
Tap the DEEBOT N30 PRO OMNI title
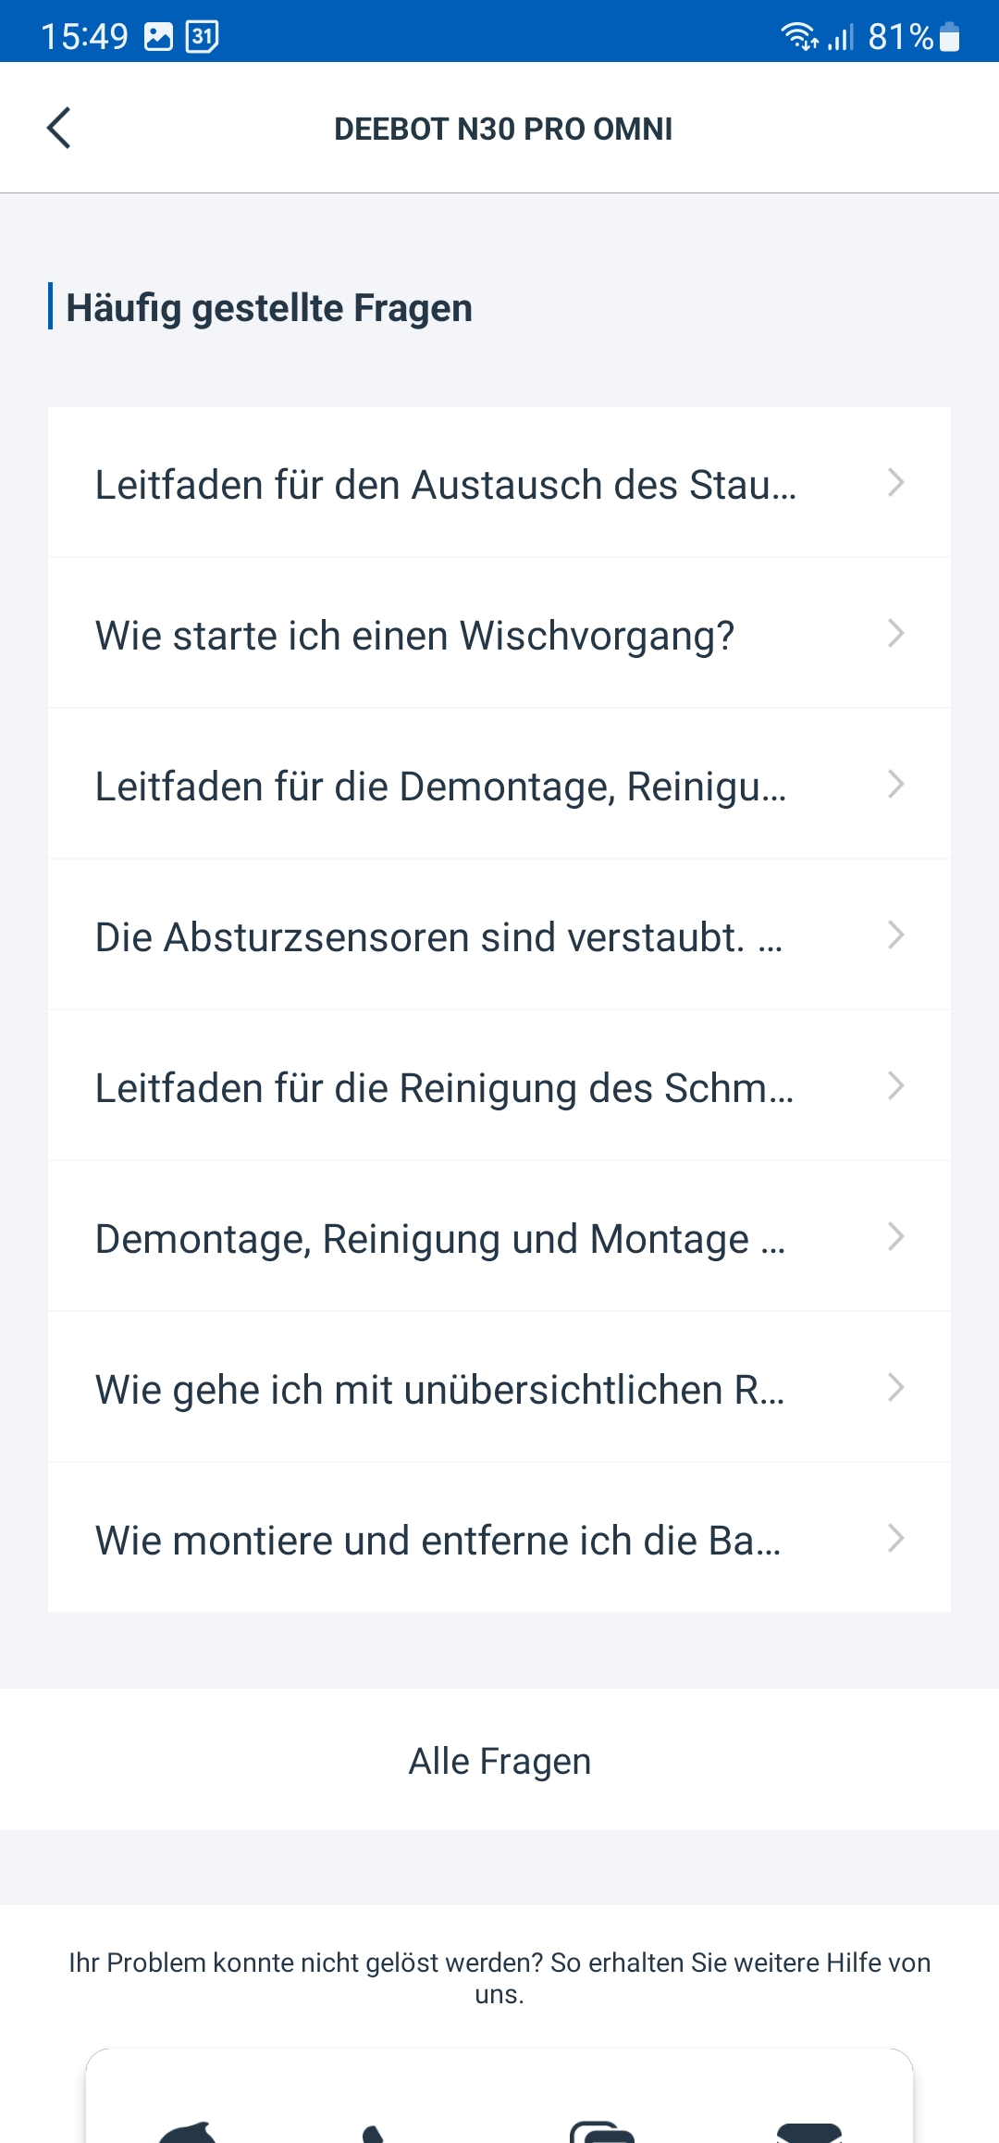[503, 129]
